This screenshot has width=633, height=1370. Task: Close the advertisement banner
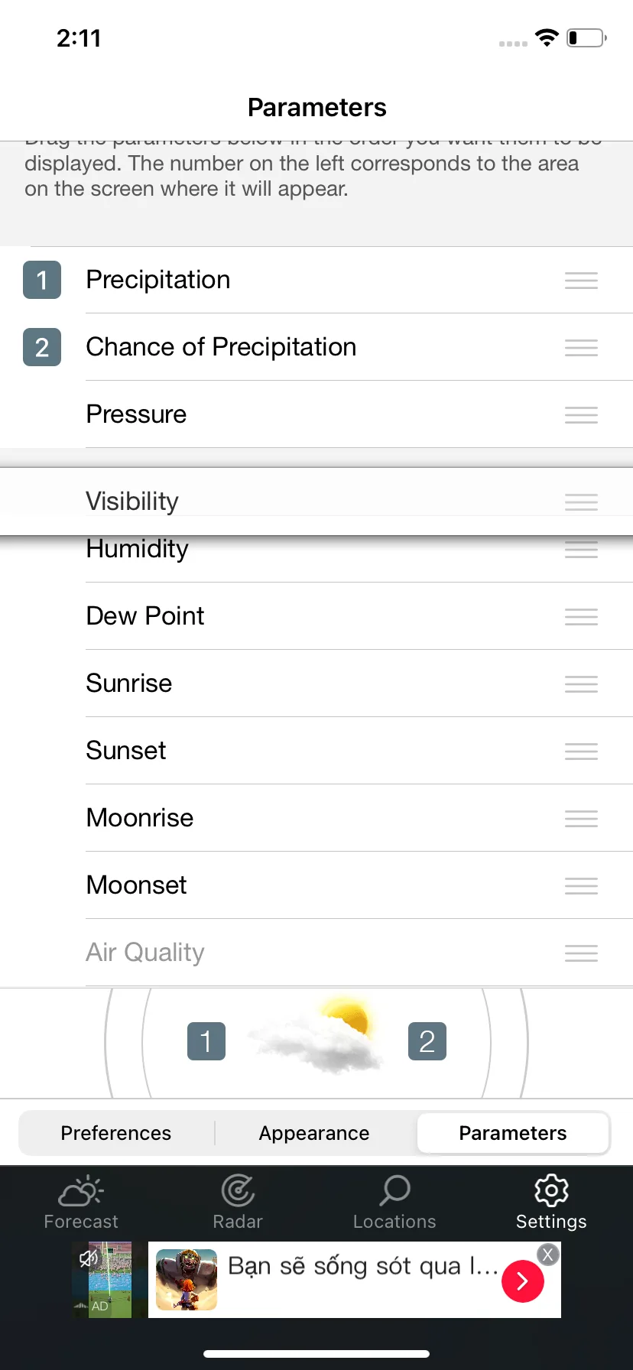point(547,1255)
